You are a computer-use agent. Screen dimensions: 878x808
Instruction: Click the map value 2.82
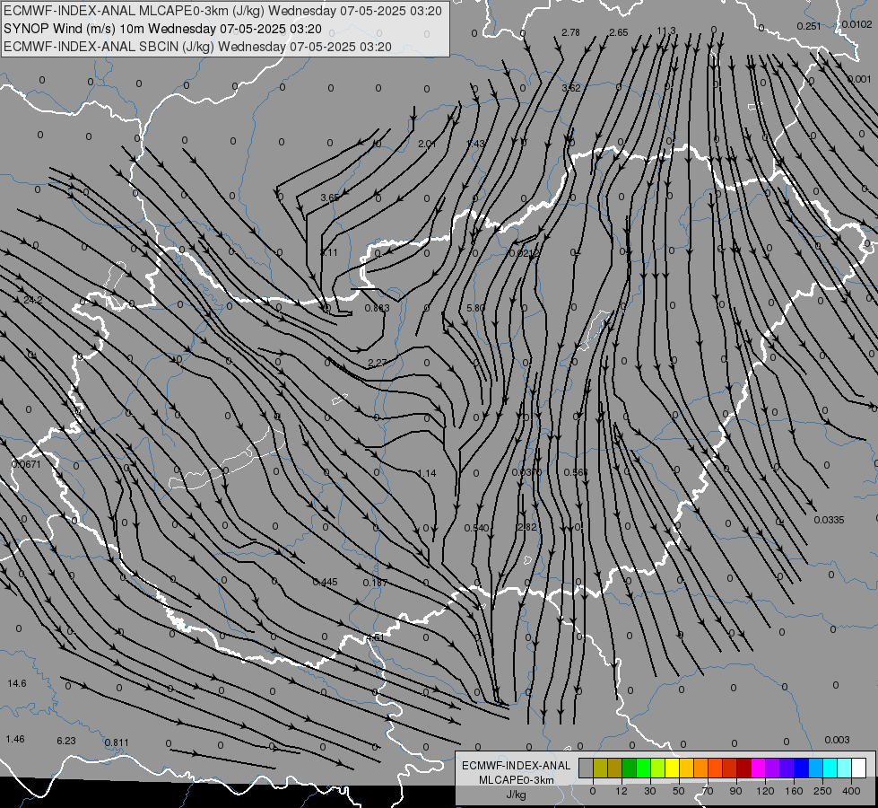(x=527, y=527)
